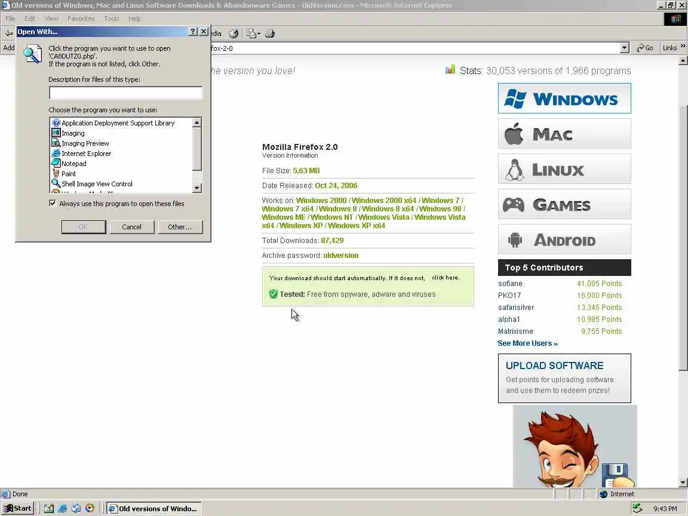Click the program list scrollbar thumb

tap(197, 149)
